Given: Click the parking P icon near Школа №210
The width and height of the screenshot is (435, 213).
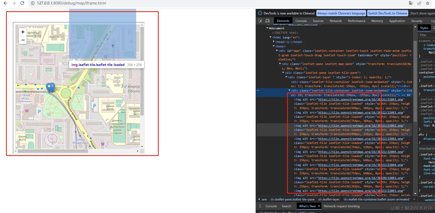Looking at the screenshot, I should 95,106.
